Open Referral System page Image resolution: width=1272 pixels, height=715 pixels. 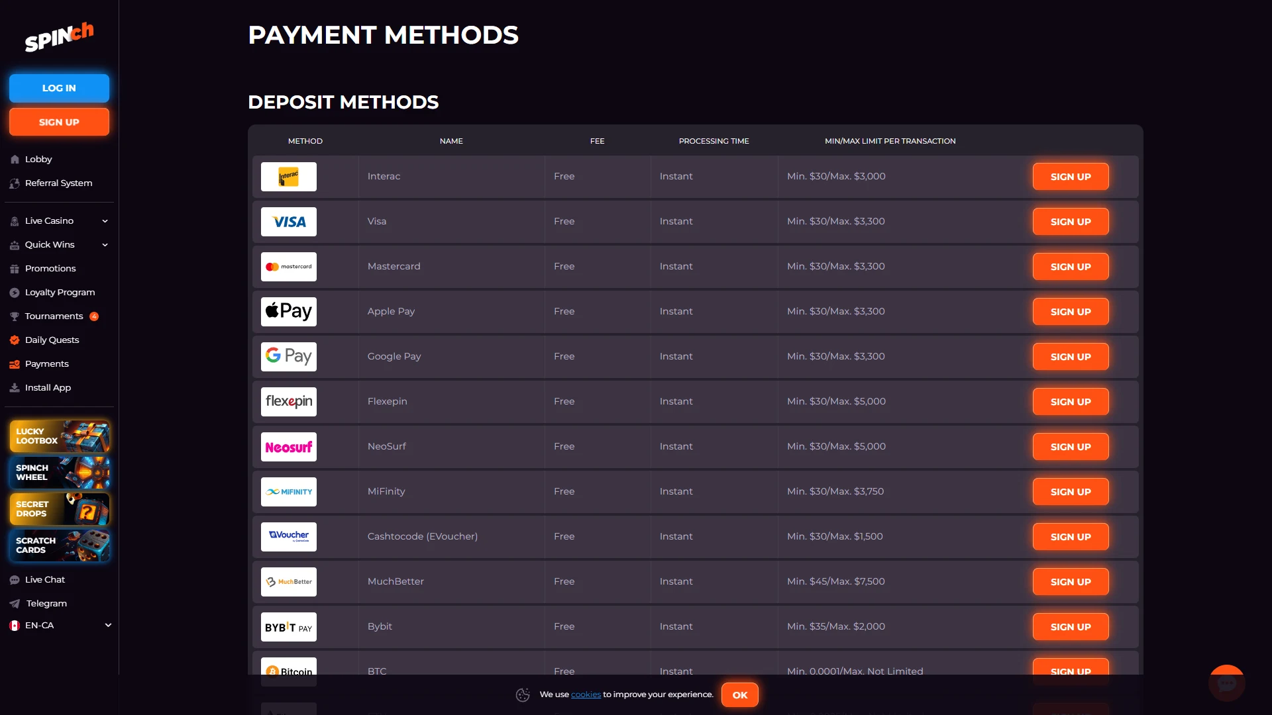(58, 183)
